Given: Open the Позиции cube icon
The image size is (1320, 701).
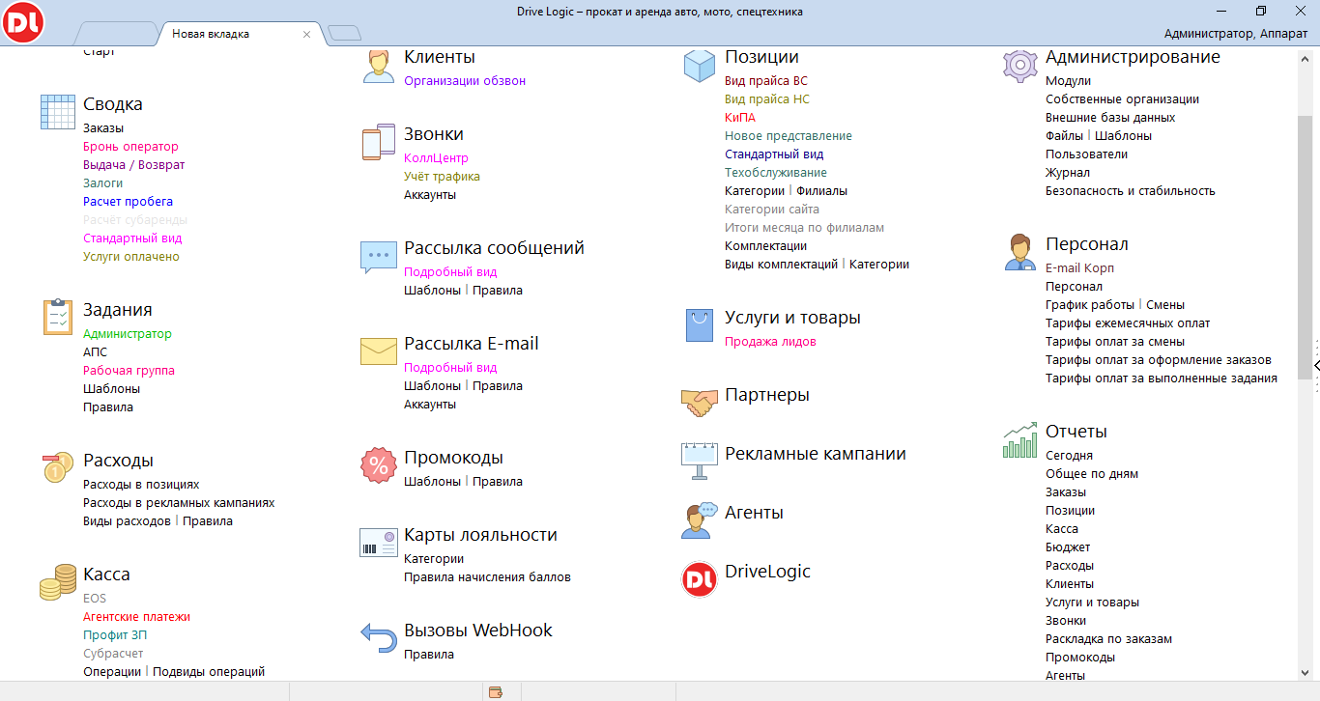Looking at the screenshot, I should pyautogui.click(x=698, y=64).
